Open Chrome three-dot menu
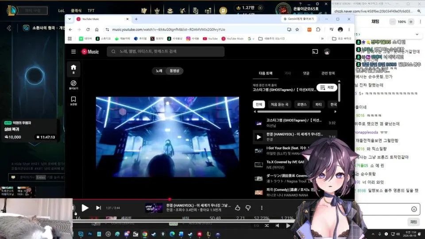 tap(349, 30)
